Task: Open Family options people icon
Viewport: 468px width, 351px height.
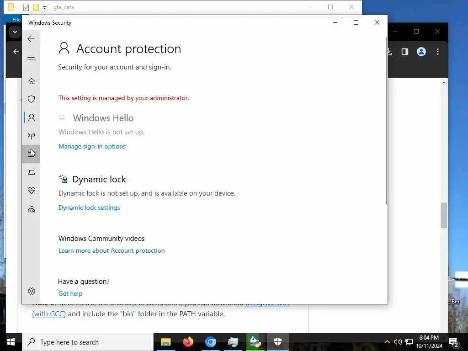Action: [x=32, y=209]
